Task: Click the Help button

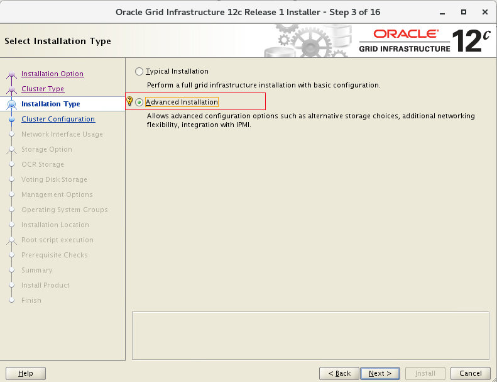Action: tap(26, 373)
